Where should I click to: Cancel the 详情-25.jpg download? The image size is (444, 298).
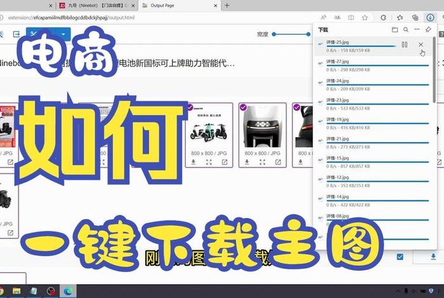(x=421, y=44)
